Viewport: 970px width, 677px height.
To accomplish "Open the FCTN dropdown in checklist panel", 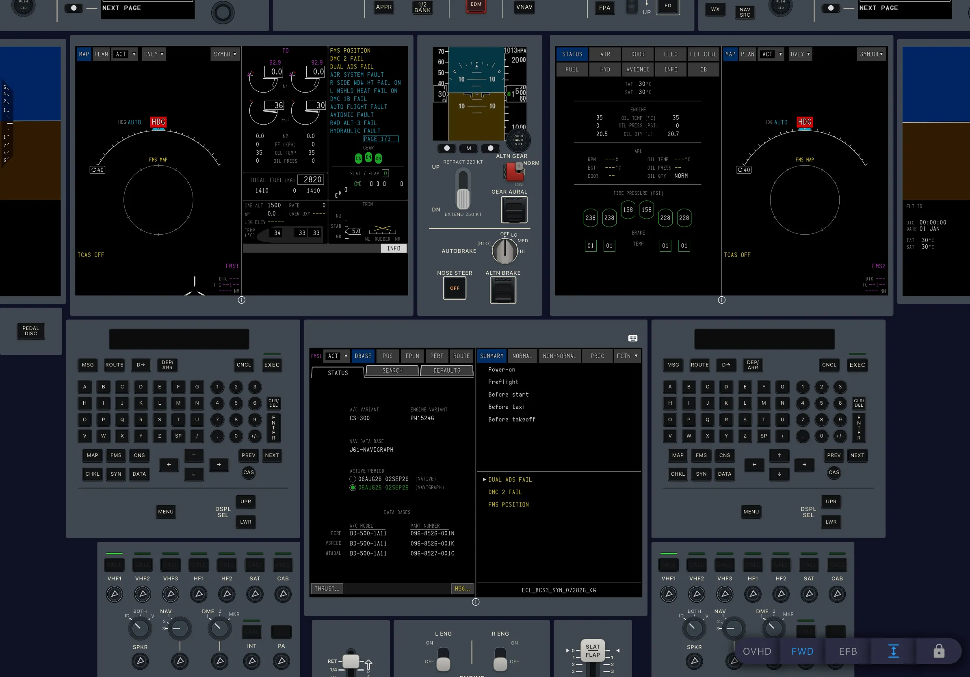I will click(627, 356).
